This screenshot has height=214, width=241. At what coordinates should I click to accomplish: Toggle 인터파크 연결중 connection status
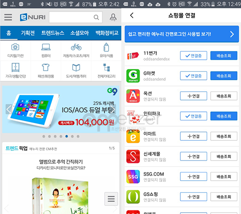[194, 116]
